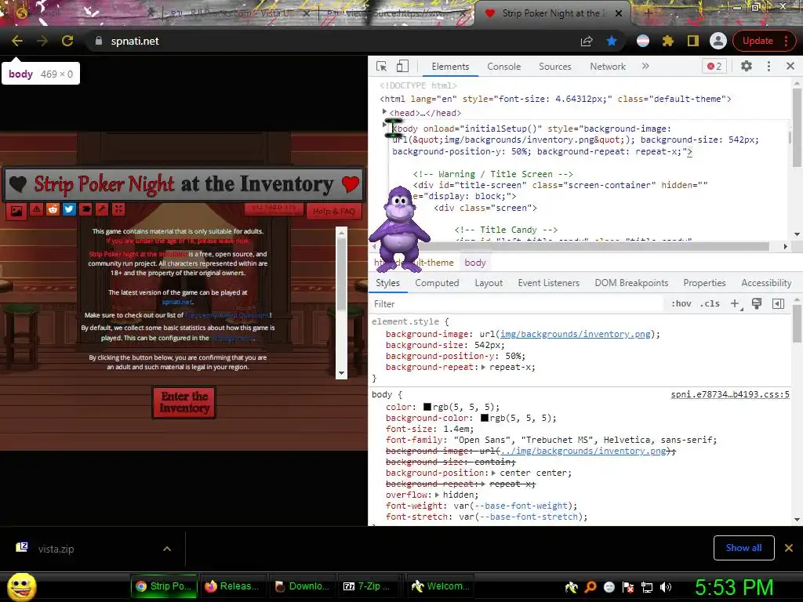Viewport: 803px width, 602px height.
Task: Click the browser forward arrow
Action: 42,41
